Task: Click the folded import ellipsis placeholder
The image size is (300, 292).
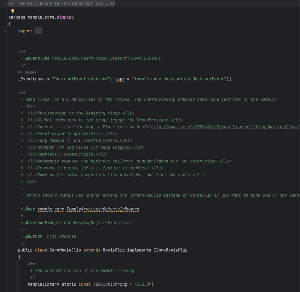Action: (38, 31)
